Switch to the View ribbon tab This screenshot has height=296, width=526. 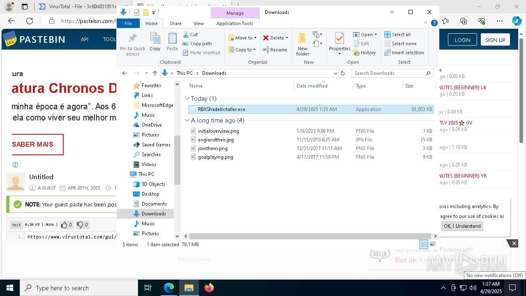point(198,23)
